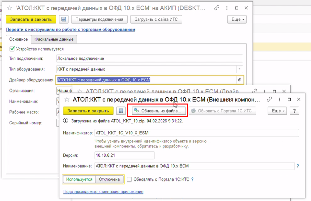This screenshot has height=201, width=311.
Task: Three-dot menu in middle Драйвер window
Action: pyautogui.click(x=264, y=91)
